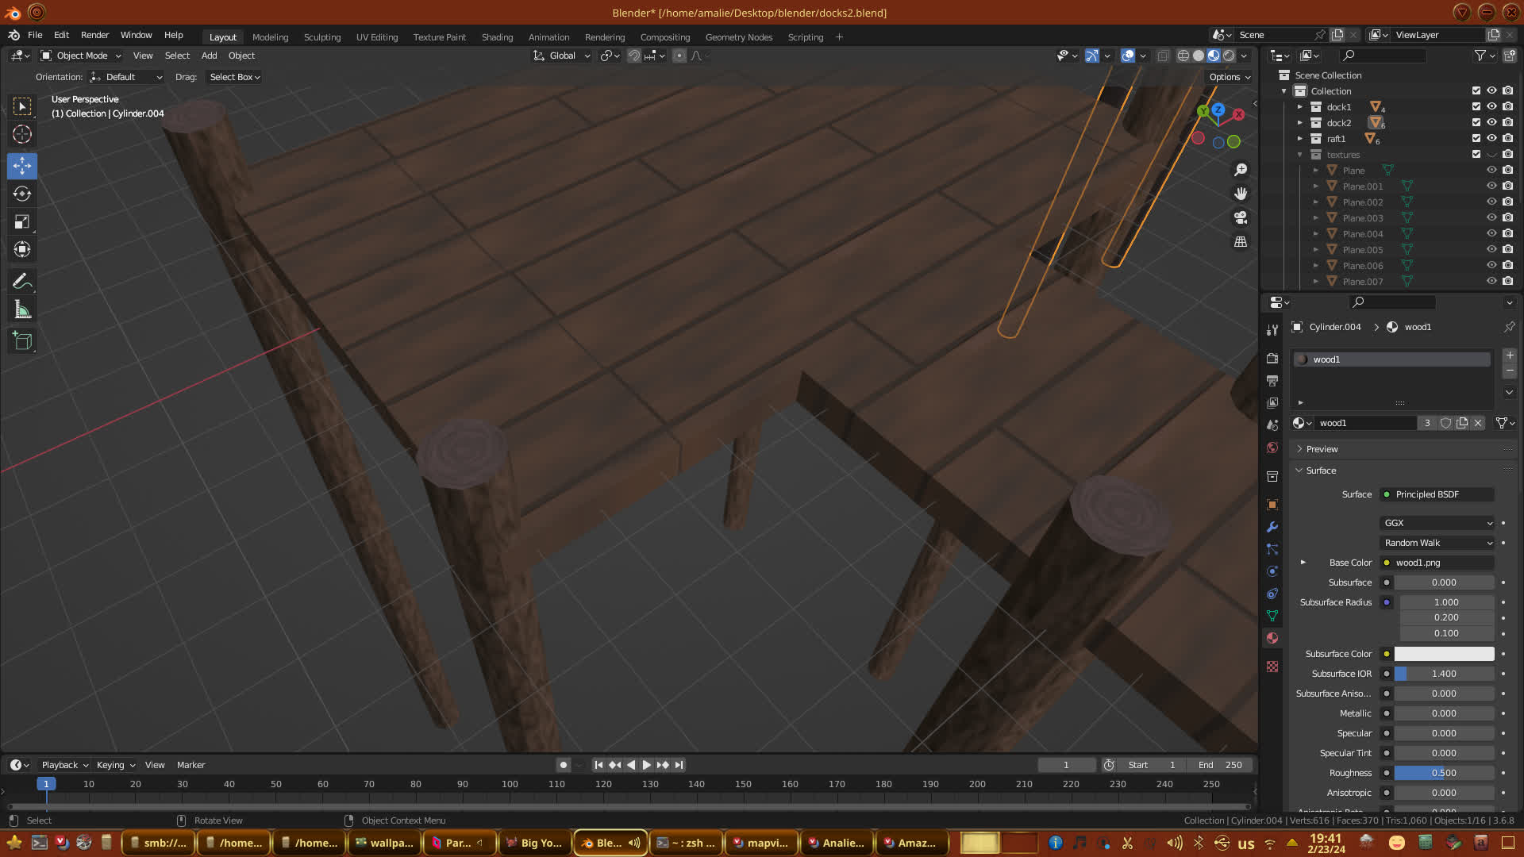
Task: Select the Annotate pencil tool
Action: click(x=22, y=282)
